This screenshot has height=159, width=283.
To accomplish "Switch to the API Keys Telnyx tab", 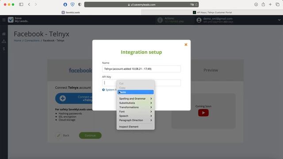I will click(212, 12).
